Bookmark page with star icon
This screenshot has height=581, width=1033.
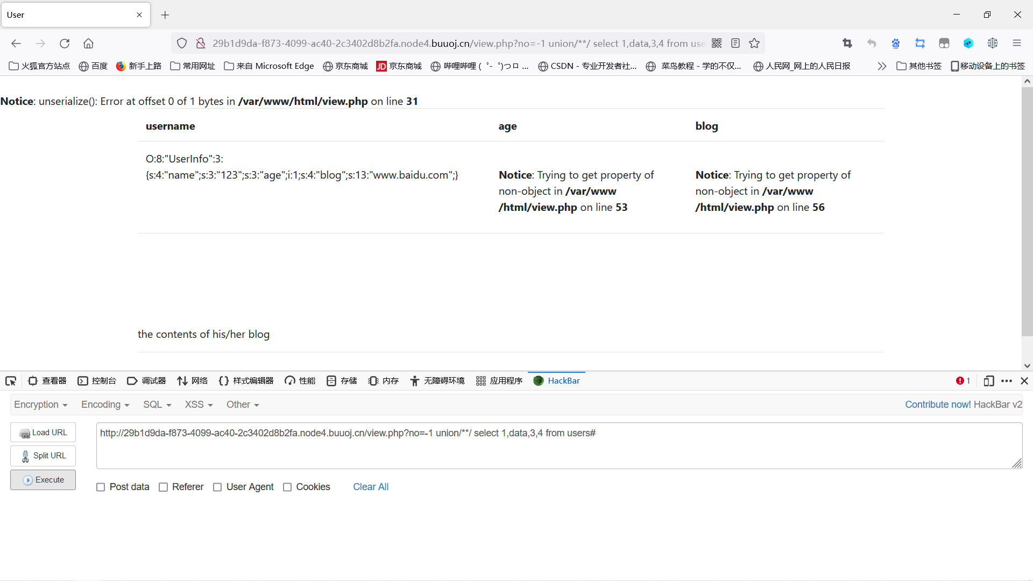coord(754,44)
